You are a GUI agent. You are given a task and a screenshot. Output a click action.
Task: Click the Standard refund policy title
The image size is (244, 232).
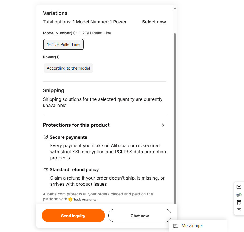[74, 169]
